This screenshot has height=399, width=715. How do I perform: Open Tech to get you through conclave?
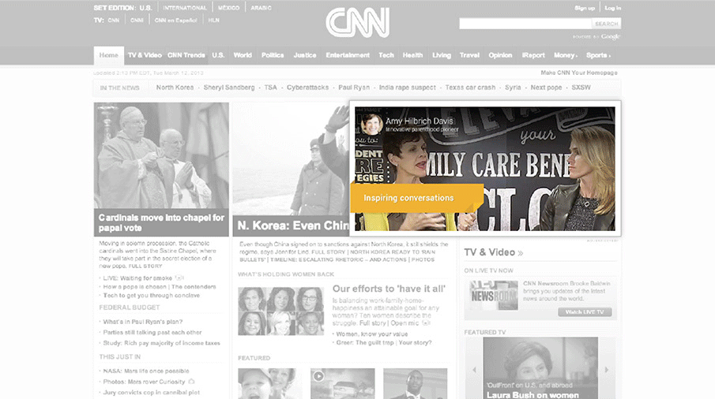click(152, 295)
